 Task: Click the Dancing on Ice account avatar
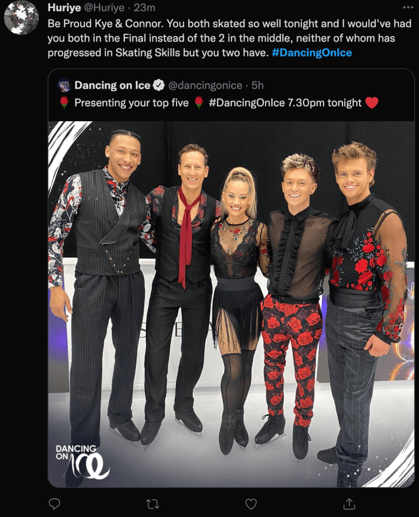pyautogui.click(x=64, y=85)
